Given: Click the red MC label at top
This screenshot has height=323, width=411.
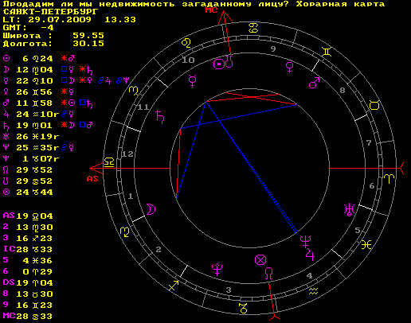Looking at the screenshot, I should [211, 10].
